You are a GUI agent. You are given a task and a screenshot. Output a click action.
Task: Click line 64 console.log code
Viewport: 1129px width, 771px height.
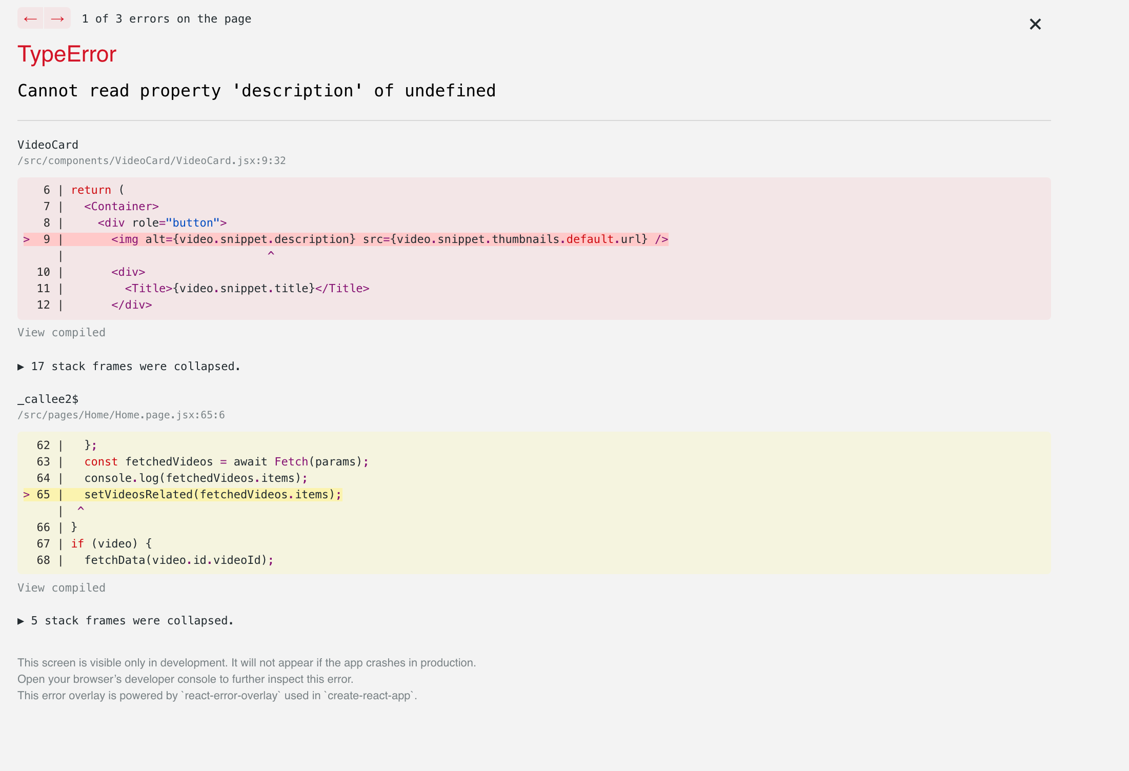point(195,478)
